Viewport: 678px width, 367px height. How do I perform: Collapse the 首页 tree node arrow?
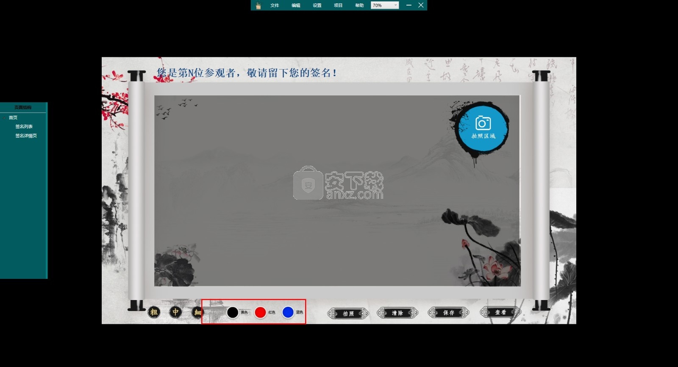pyautogui.click(x=4, y=118)
